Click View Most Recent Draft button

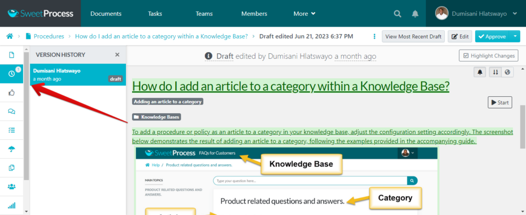[x=414, y=36]
